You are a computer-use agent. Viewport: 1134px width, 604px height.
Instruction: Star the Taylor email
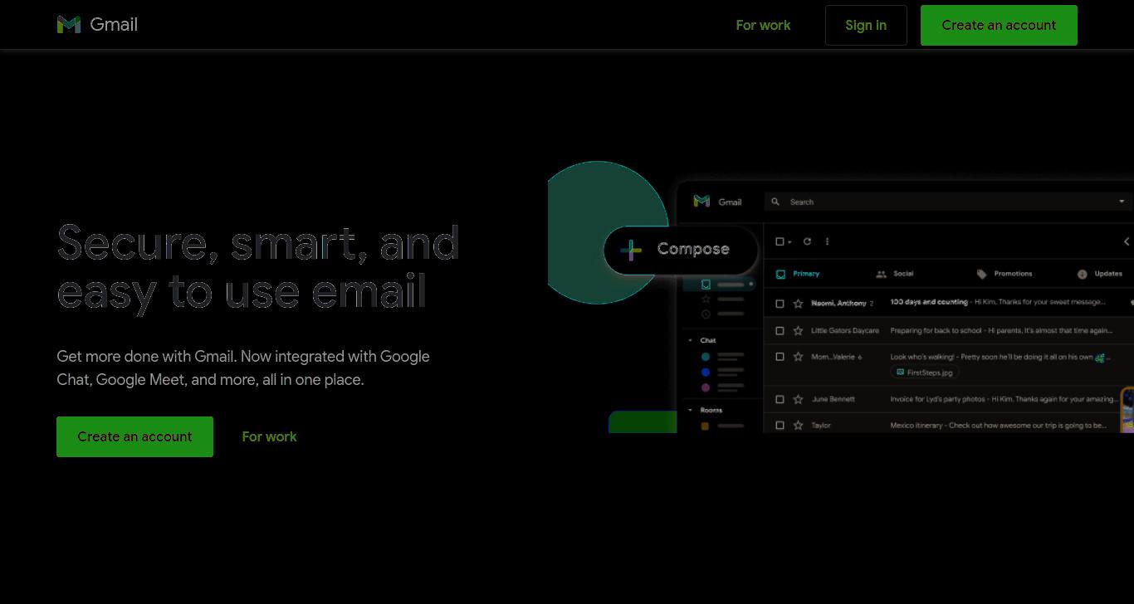pos(798,425)
